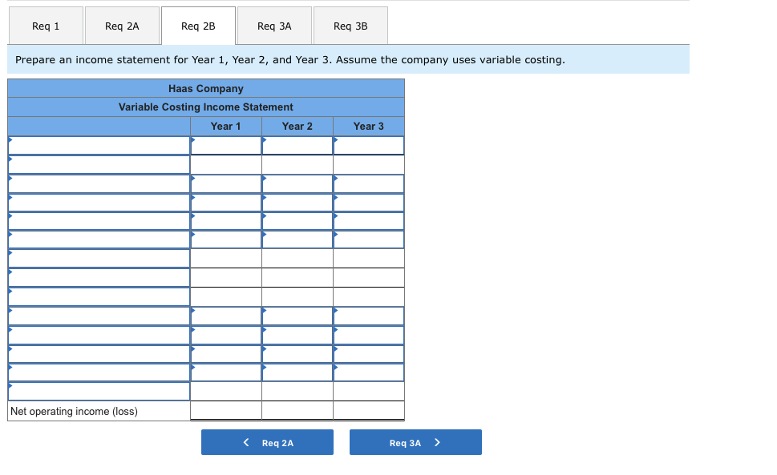Click the Year 2 column header
The height and width of the screenshot is (475, 777).
[x=297, y=127]
